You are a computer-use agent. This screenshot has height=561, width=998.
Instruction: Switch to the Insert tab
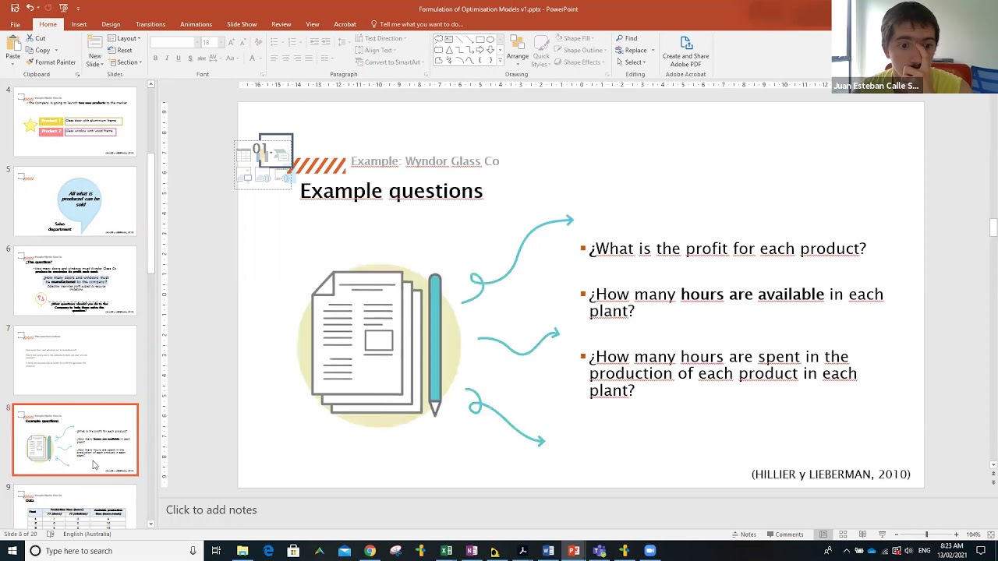[x=79, y=24]
